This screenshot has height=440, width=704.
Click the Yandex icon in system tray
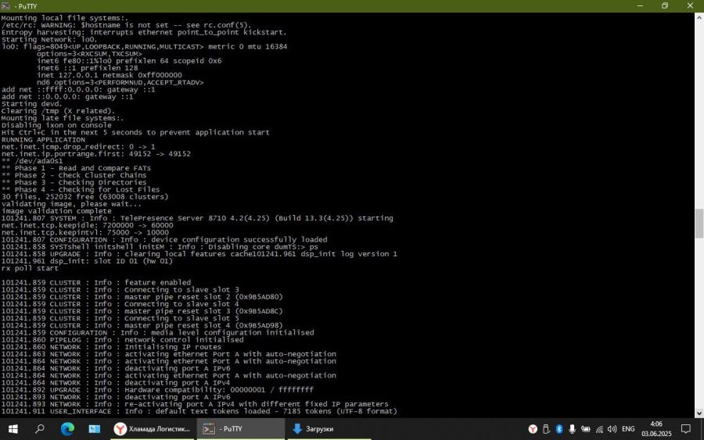pyautogui.click(x=533, y=429)
